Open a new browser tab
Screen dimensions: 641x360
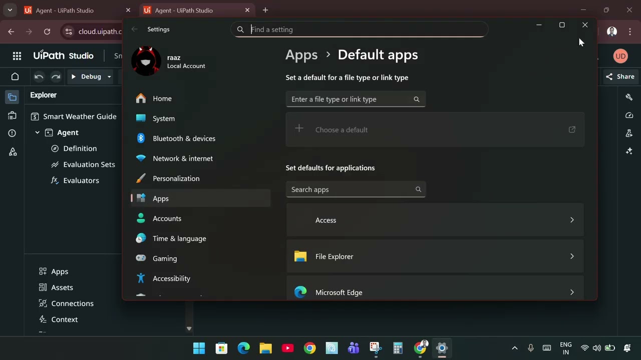[265, 10]
